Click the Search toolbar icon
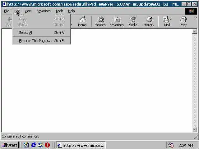This screenshot has height=149, width=199. click(100, 21)
